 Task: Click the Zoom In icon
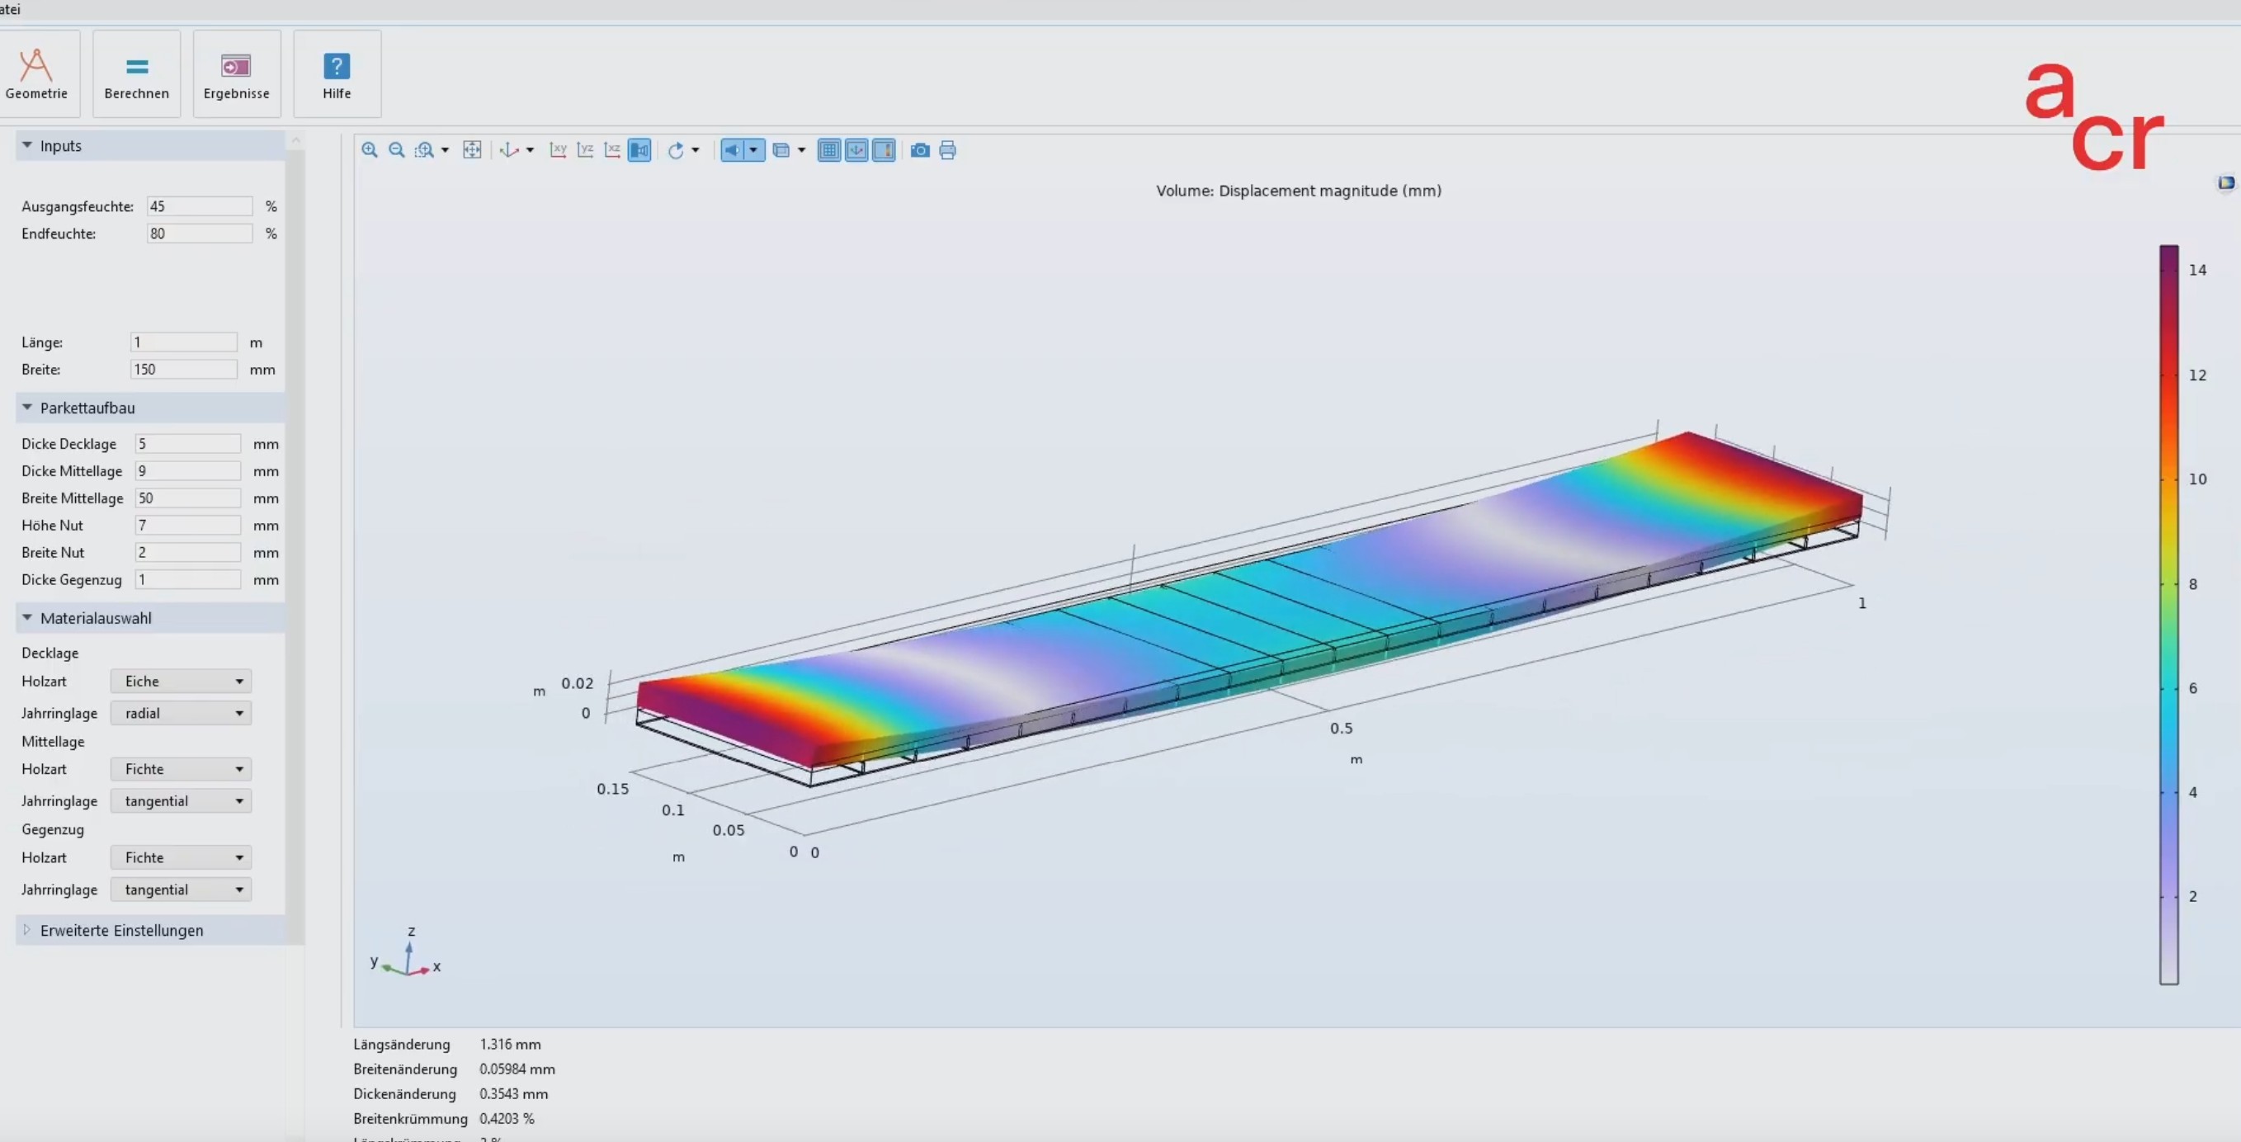(x=370, y=150)
